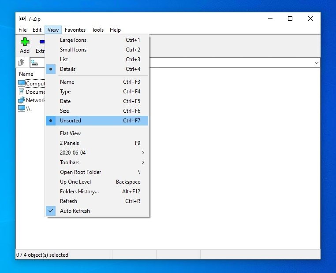Screen dimensions: 336x273
Task: Select Unsorted ordering option
Action: tap(97, 121)
